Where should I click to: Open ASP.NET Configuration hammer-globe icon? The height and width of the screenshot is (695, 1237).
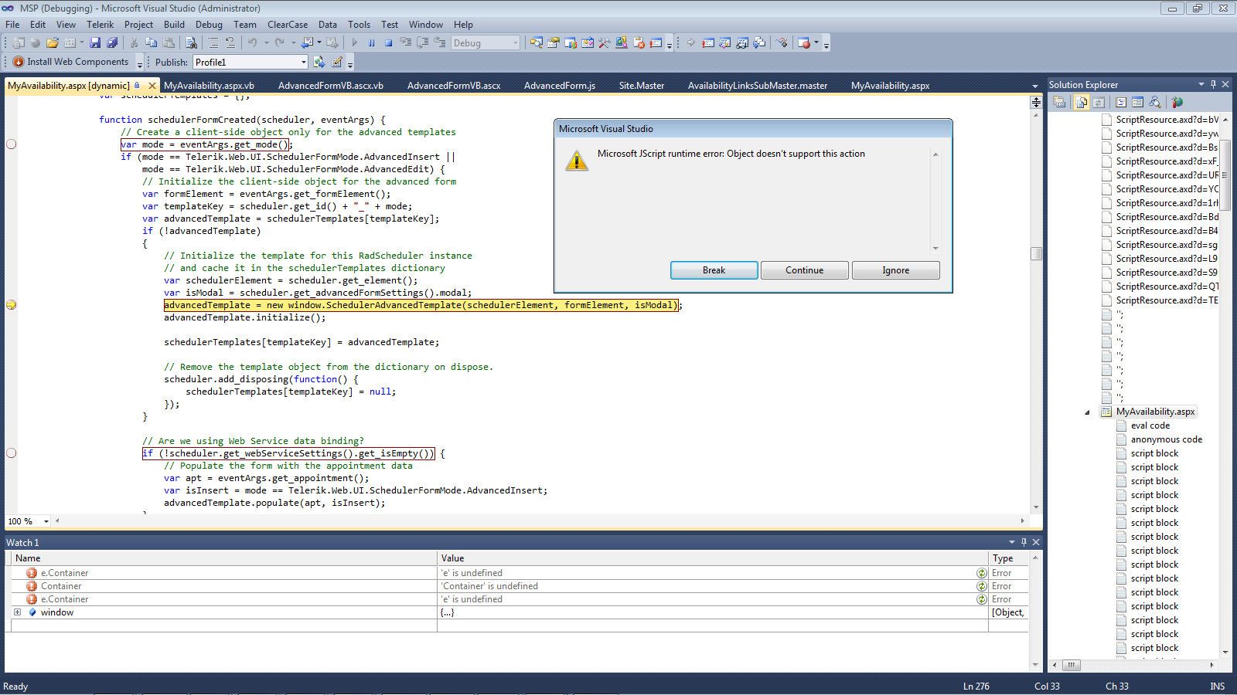point(1177,102)
